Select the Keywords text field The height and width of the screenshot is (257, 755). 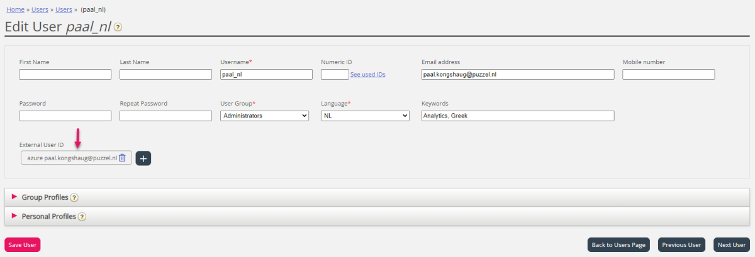pos(517,116)
